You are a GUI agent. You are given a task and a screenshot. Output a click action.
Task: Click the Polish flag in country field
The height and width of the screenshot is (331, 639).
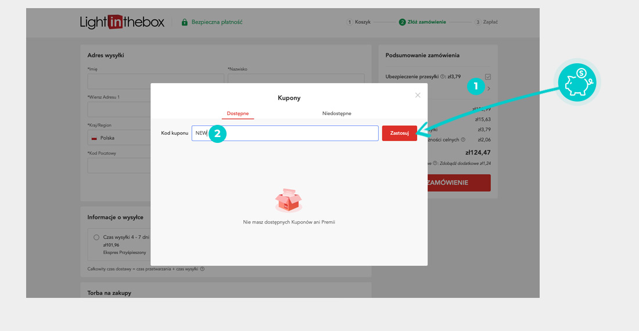pos(94,138)
